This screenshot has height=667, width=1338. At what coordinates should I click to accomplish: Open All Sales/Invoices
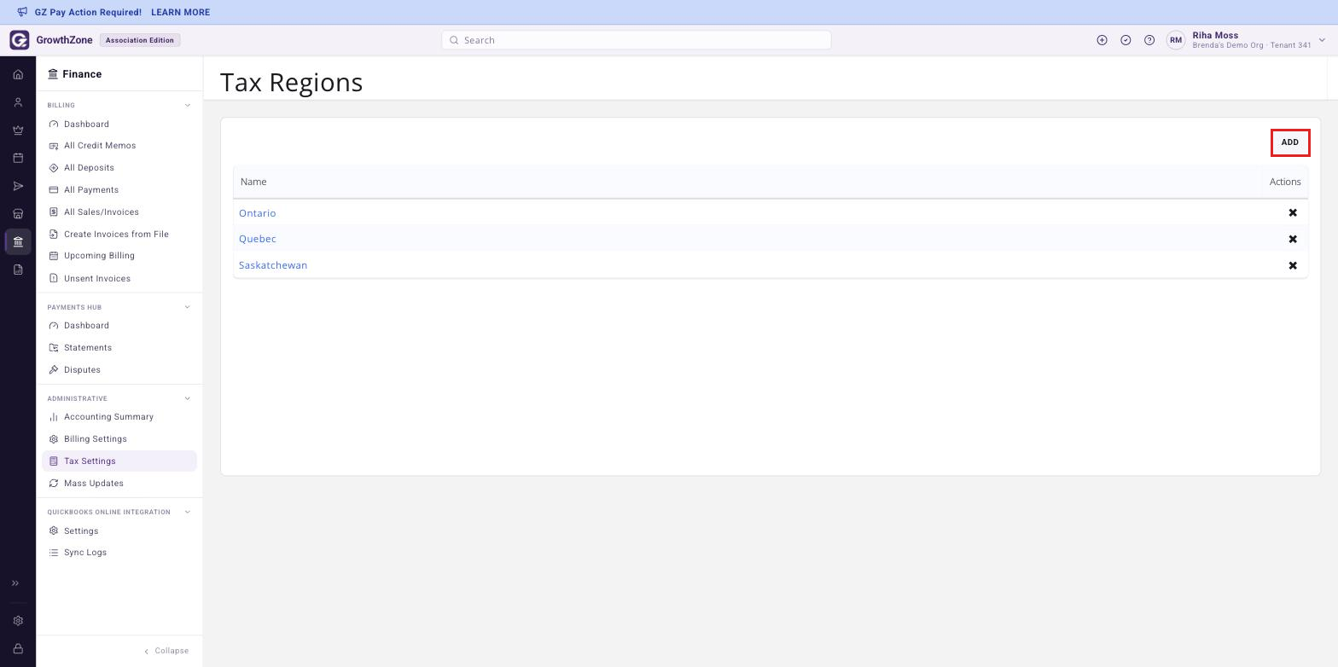[102, 212]
